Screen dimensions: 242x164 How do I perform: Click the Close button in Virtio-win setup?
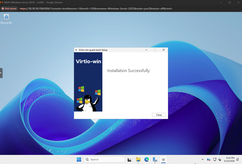159,115
